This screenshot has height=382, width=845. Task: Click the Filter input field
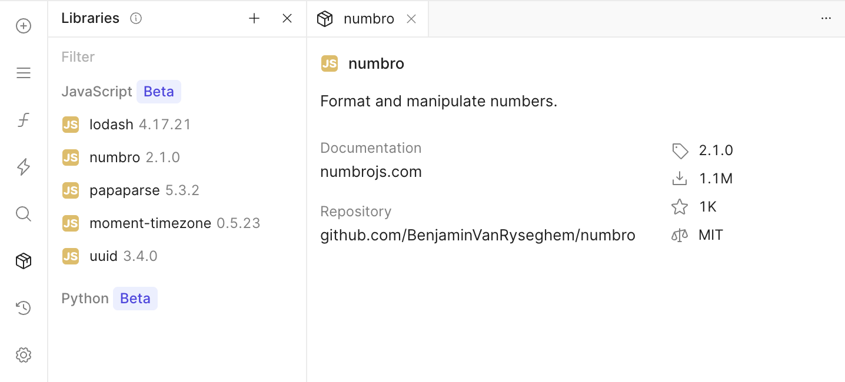(x=177, y=57)
